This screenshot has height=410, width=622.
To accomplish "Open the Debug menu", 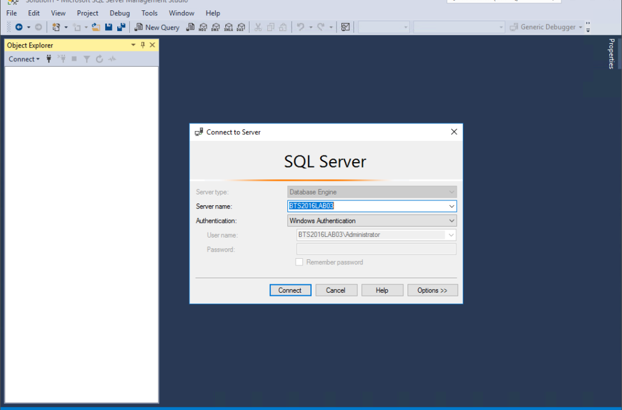I will [120, 13].
